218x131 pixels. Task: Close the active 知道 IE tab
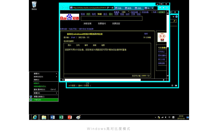tap(152, 8)
